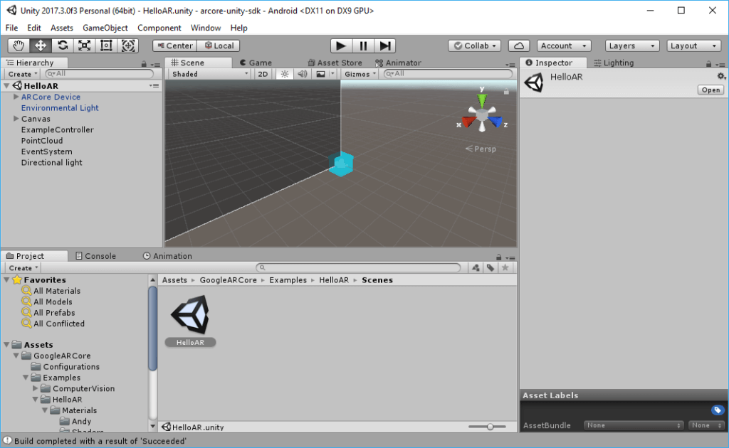
Task: Click Create in Project panel
Action: click(x=23, y=268)
